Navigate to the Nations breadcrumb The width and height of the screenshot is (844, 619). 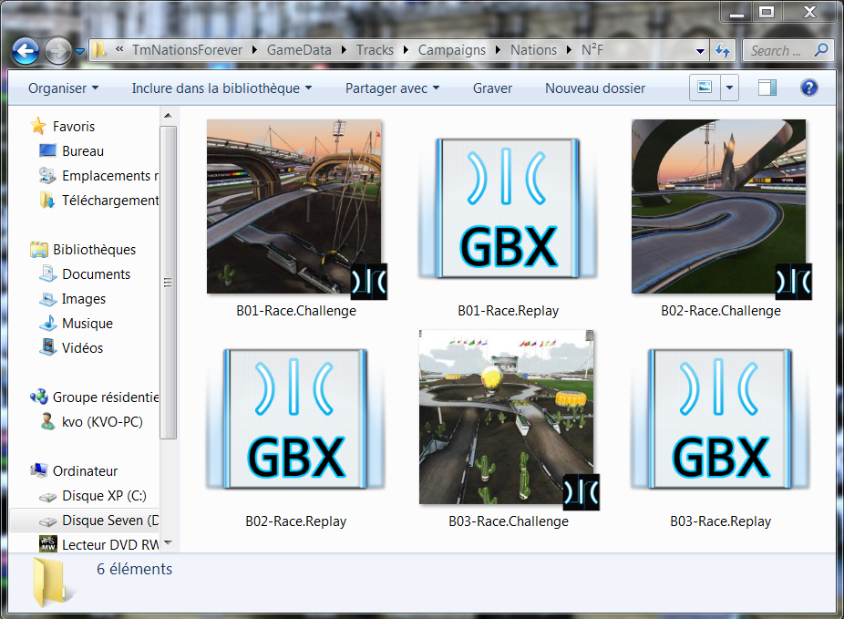click(533, 50)
